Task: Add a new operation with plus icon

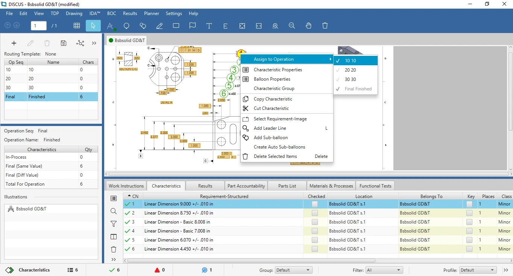Action: click(14, 43)
